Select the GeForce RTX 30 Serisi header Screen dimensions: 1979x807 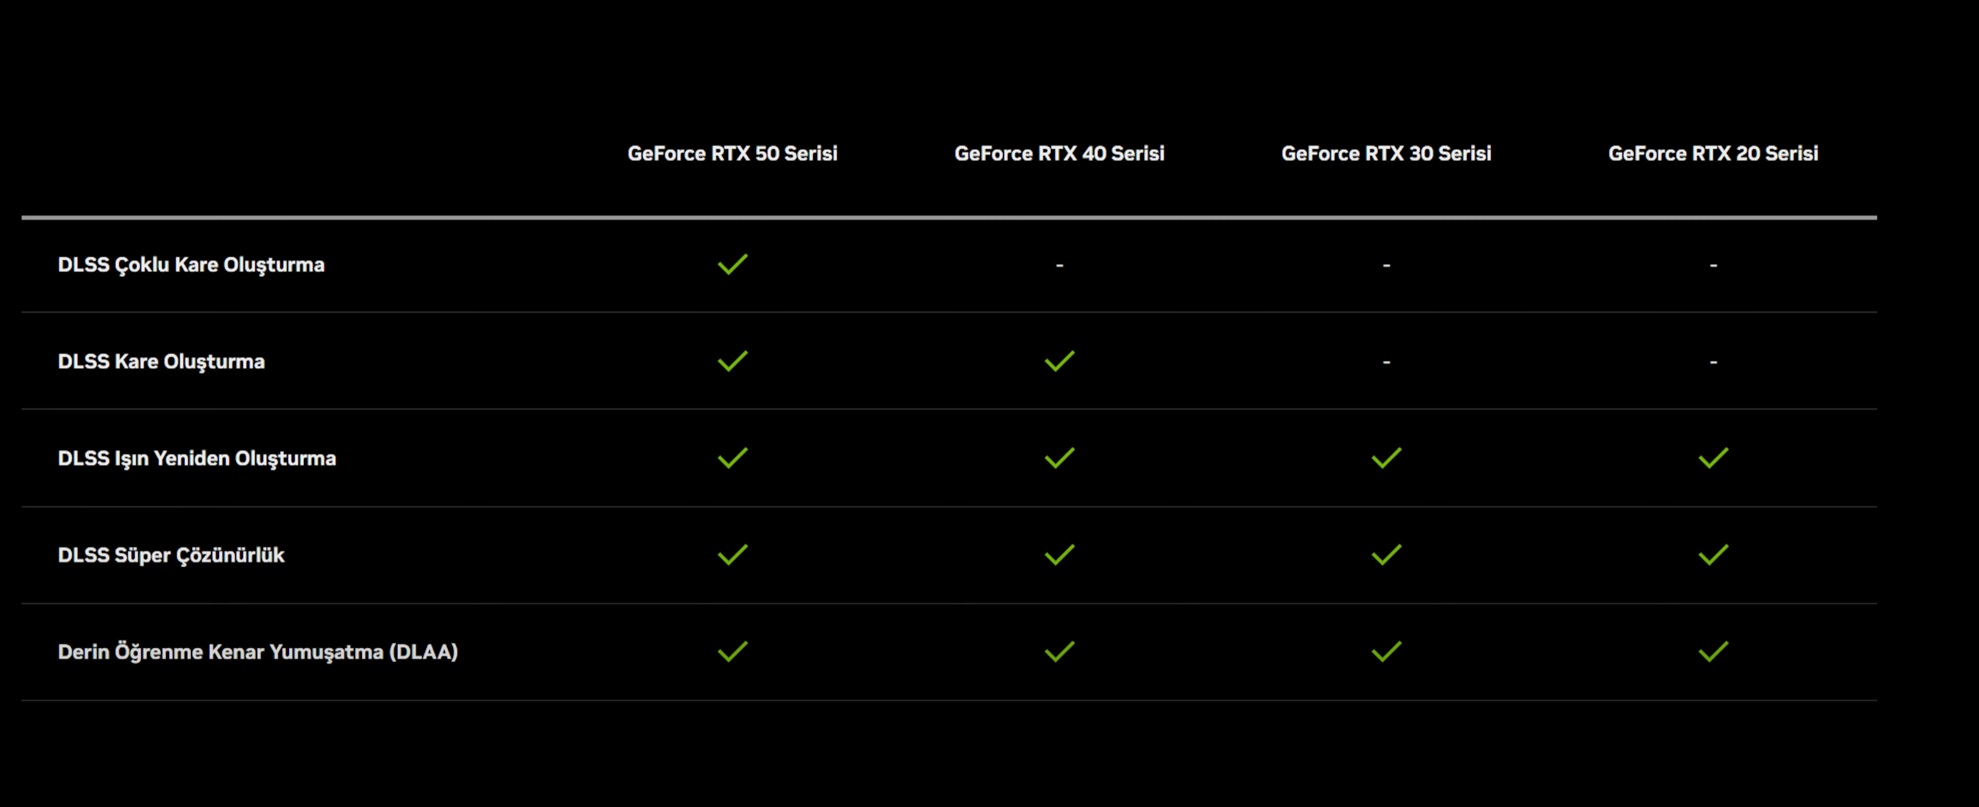[x=1386, y=154]
